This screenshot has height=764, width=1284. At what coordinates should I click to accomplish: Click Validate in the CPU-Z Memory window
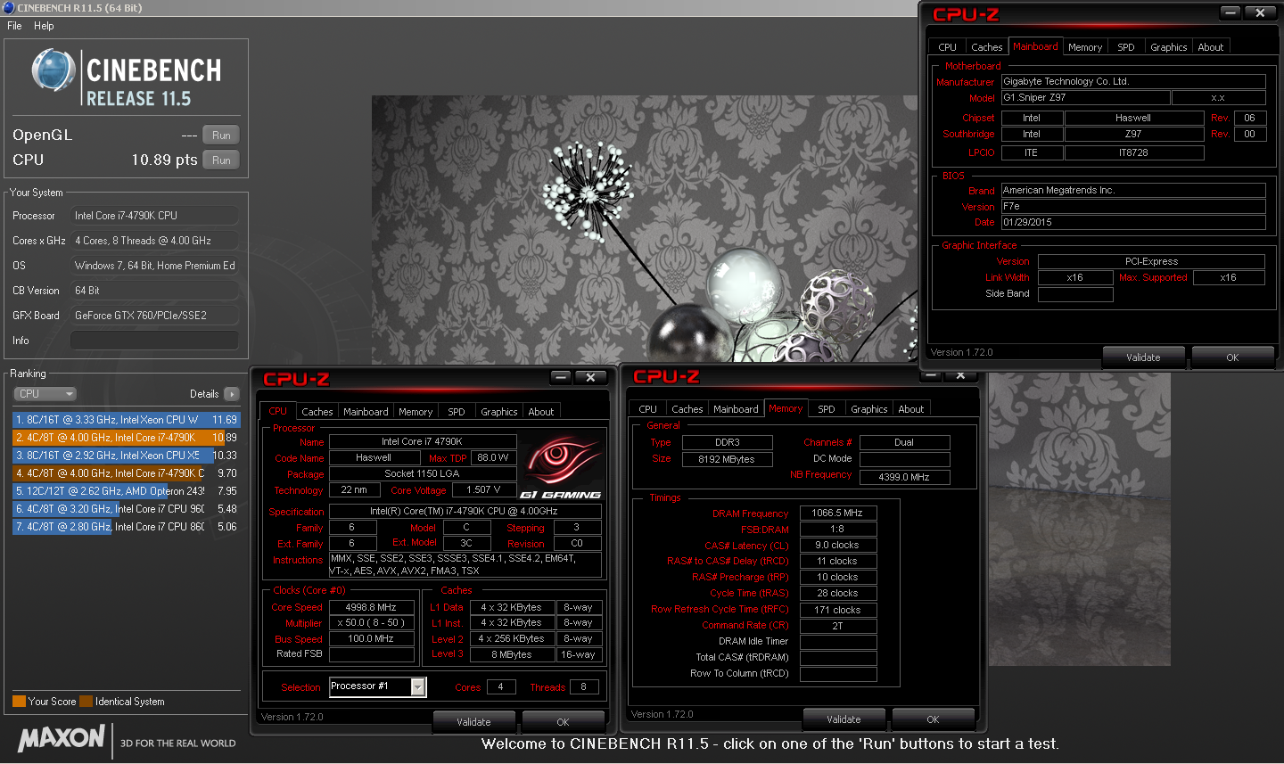(x=844, y=719)
